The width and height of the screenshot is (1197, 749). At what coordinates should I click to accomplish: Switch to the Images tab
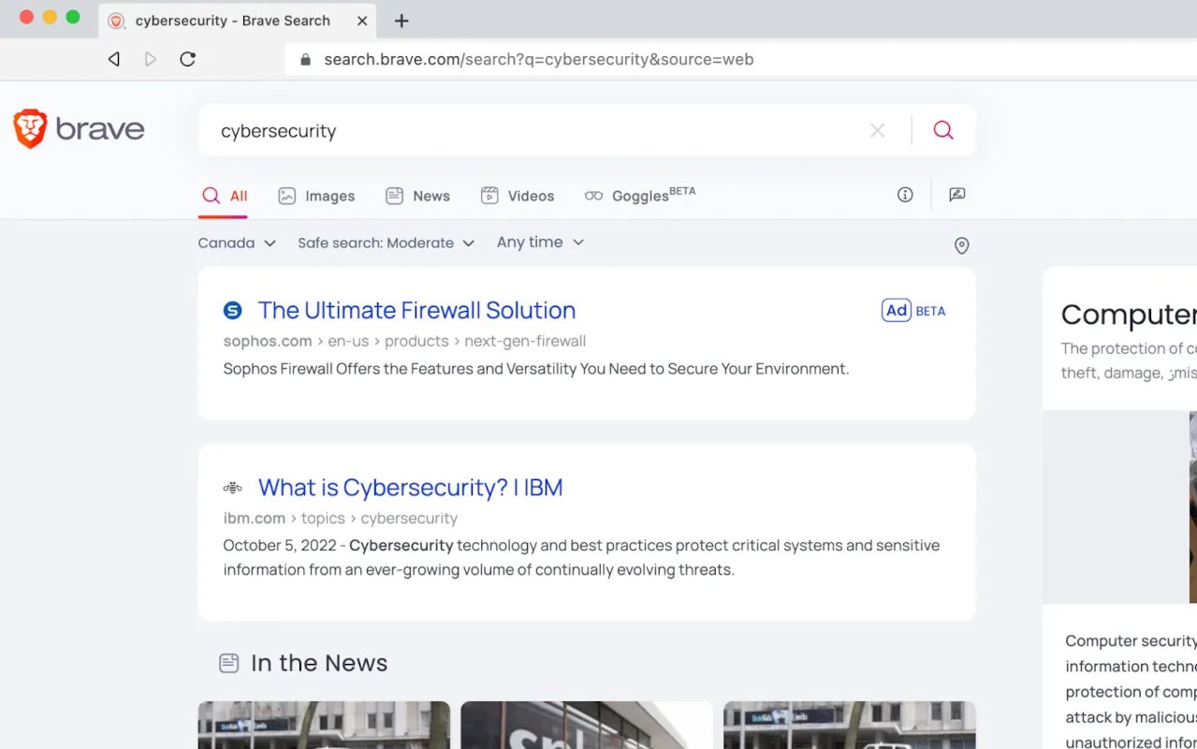[316, 196]
